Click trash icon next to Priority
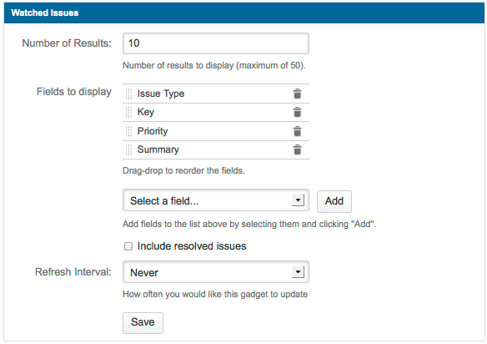 coord(297,131)
